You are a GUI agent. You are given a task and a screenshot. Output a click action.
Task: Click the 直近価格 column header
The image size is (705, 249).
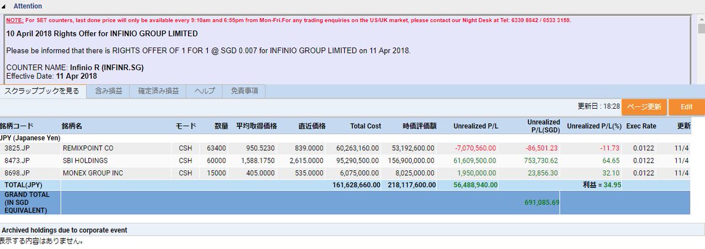coord(312,126)
